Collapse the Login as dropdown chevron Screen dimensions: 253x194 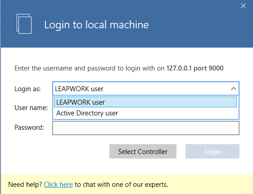click(x=234, y=88)
